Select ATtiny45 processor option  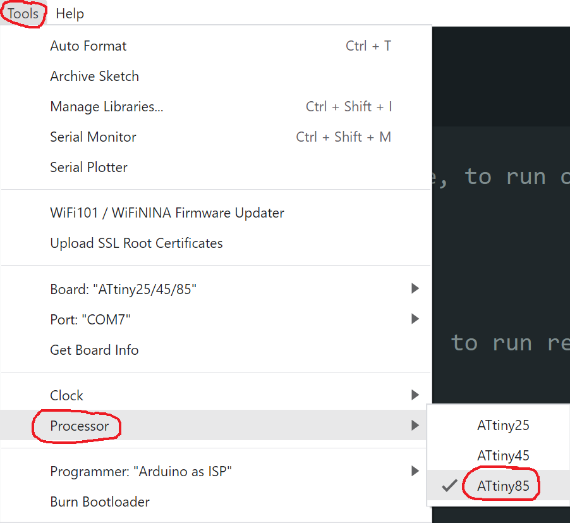tap(503, 456)
